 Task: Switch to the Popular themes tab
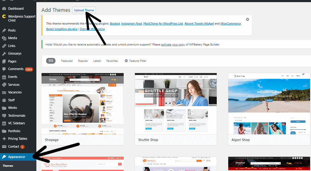point(83,61)
